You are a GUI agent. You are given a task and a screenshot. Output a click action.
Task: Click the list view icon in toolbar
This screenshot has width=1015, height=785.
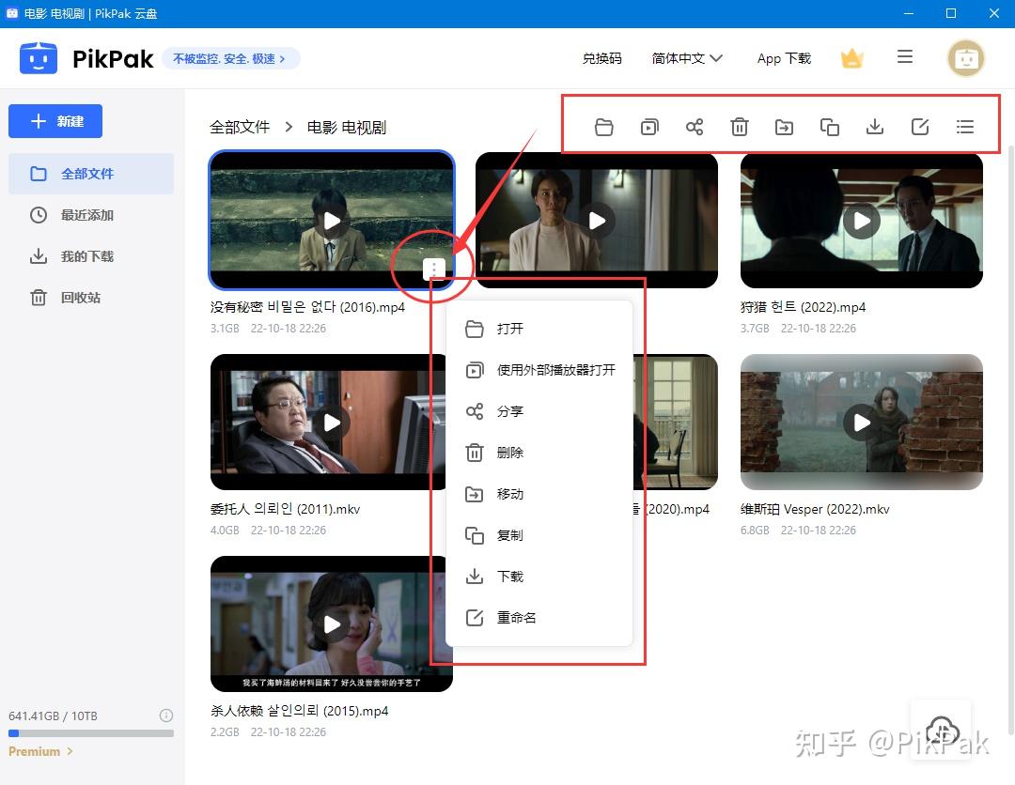[965, 126]
